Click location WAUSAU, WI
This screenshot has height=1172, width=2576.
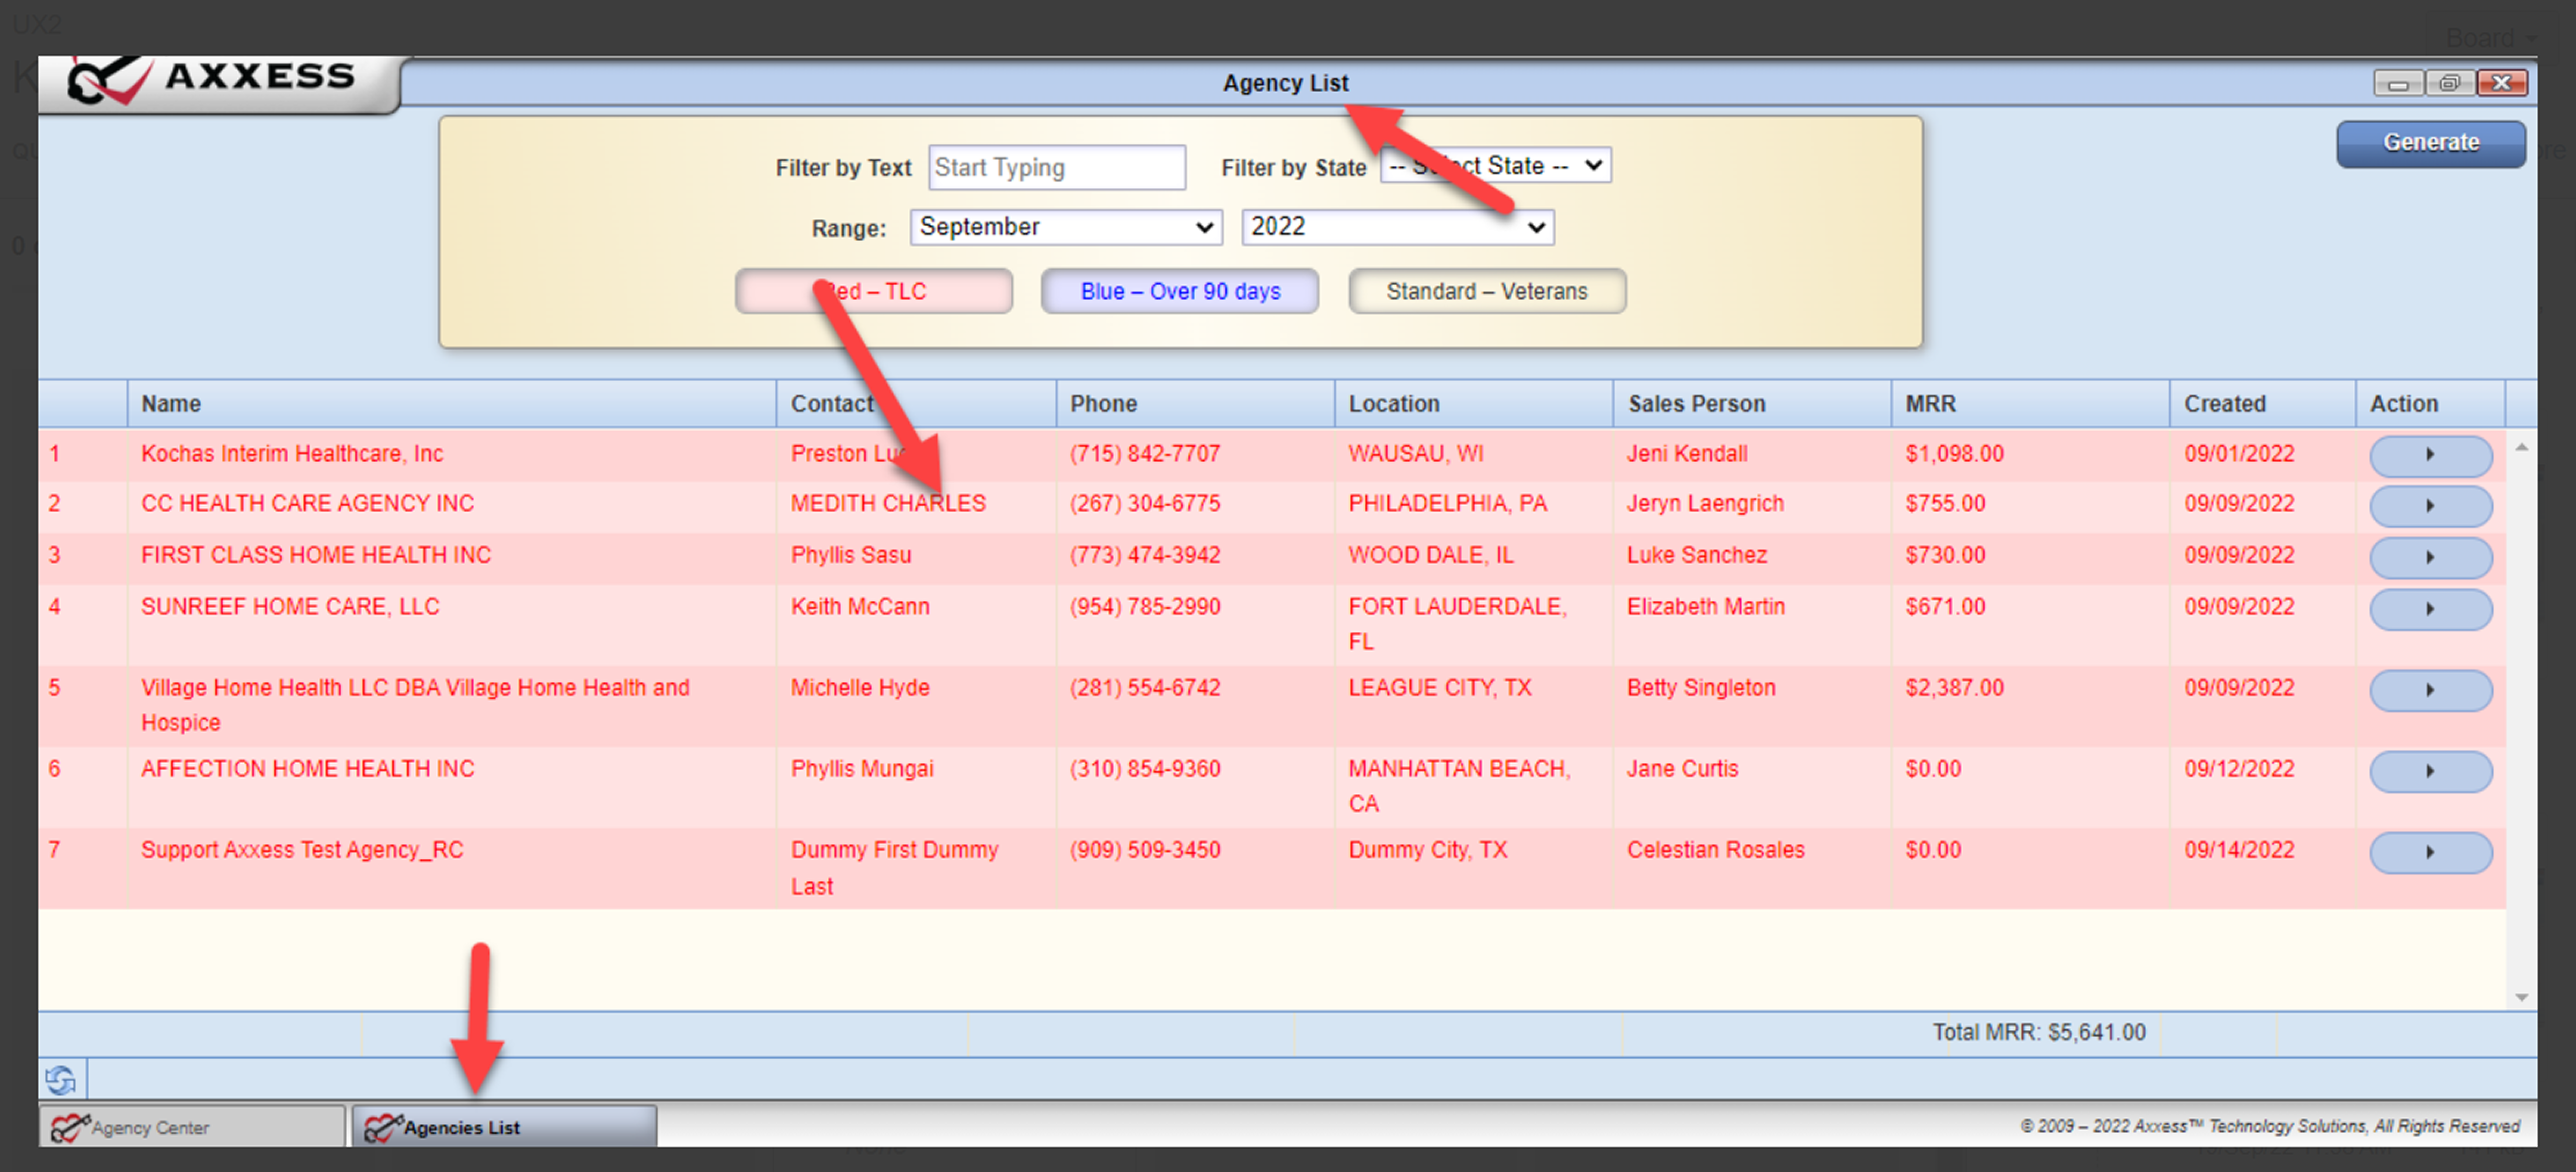pyautogui.click(x=1416, y=454)
